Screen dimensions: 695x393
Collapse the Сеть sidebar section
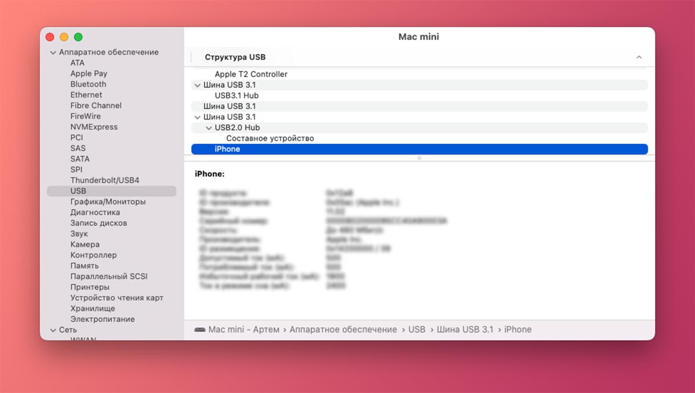click(x=53, y=330)
